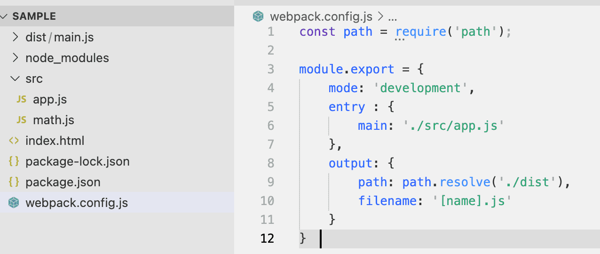
Task: Select webpack.config.js in the explorer tree
Action: (77, 203)
